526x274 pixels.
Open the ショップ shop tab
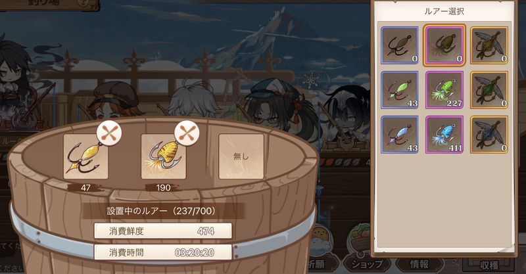tap(367, 265)
